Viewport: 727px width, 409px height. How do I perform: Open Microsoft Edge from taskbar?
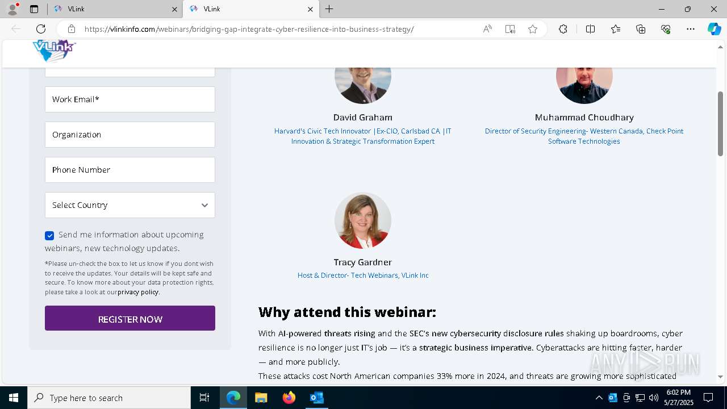pyautogui.click(x=233, y=398)
